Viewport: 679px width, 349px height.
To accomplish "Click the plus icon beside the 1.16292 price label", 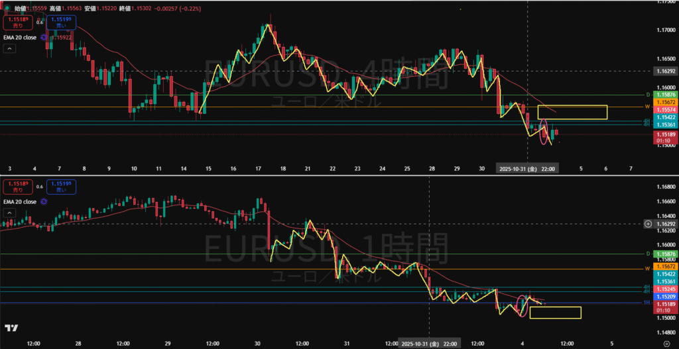I will 648,224.
